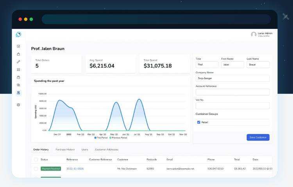This screenshot has width=293, height=187.
Task: Open the collections grid icon in sidebar
Action: tap(18, 69)
